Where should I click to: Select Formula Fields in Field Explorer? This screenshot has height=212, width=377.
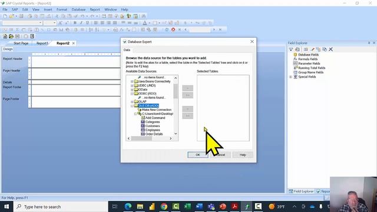[307, 59]
